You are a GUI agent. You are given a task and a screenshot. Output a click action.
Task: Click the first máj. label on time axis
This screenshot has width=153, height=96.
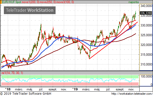(x=30, y=89)
